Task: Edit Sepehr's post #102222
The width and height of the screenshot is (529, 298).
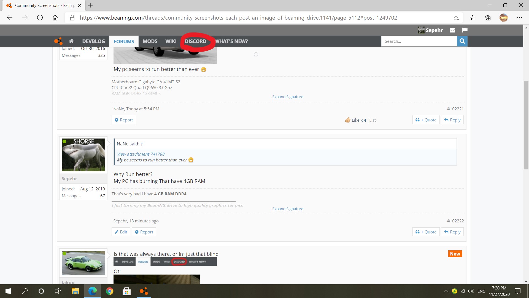Action: (121, 232)
